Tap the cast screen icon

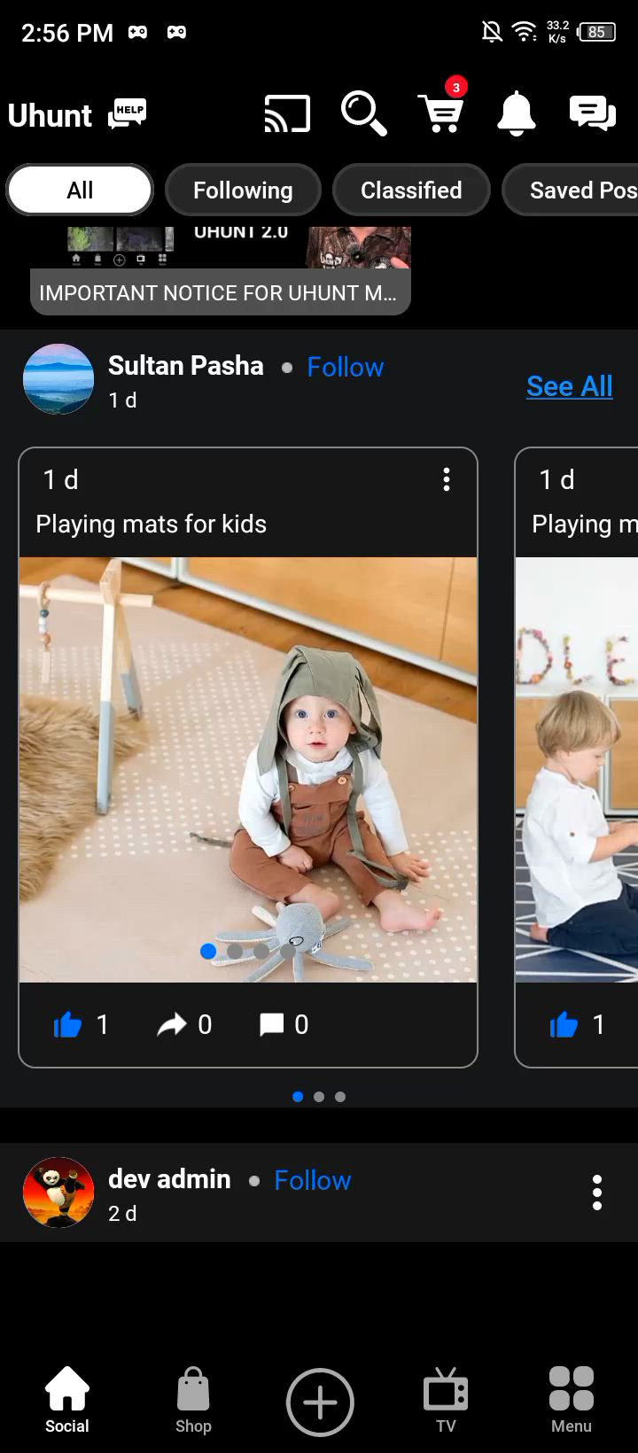tap(287, 114)
